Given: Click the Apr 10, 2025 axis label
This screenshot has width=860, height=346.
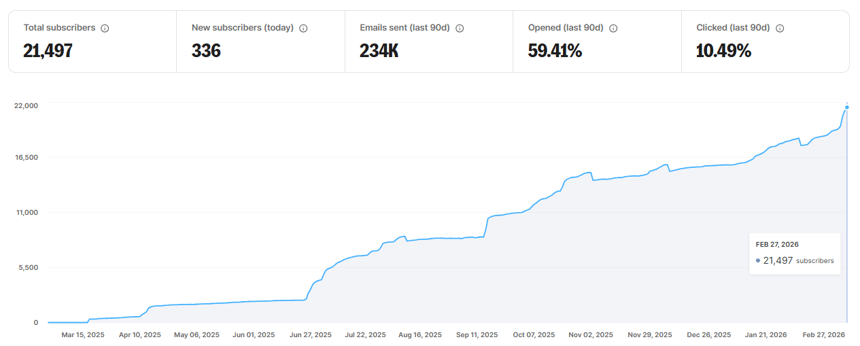Looking at the screenshot, I should 140,334.
